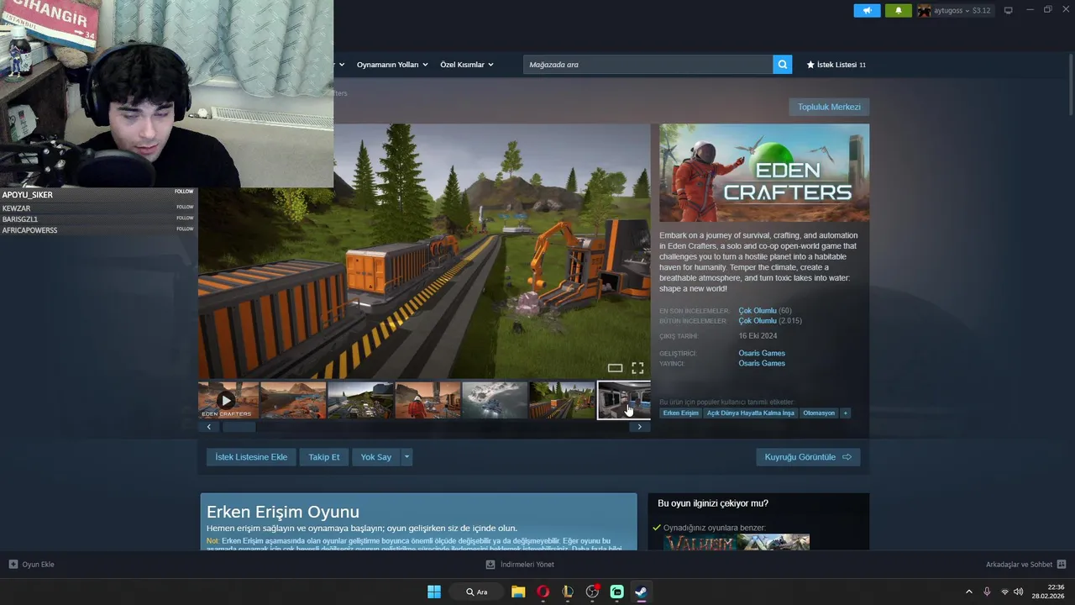The height and width of the screenshot is (605, 1075).
Task: Click the Steam taskbar icon
Action: click(641, 592)
